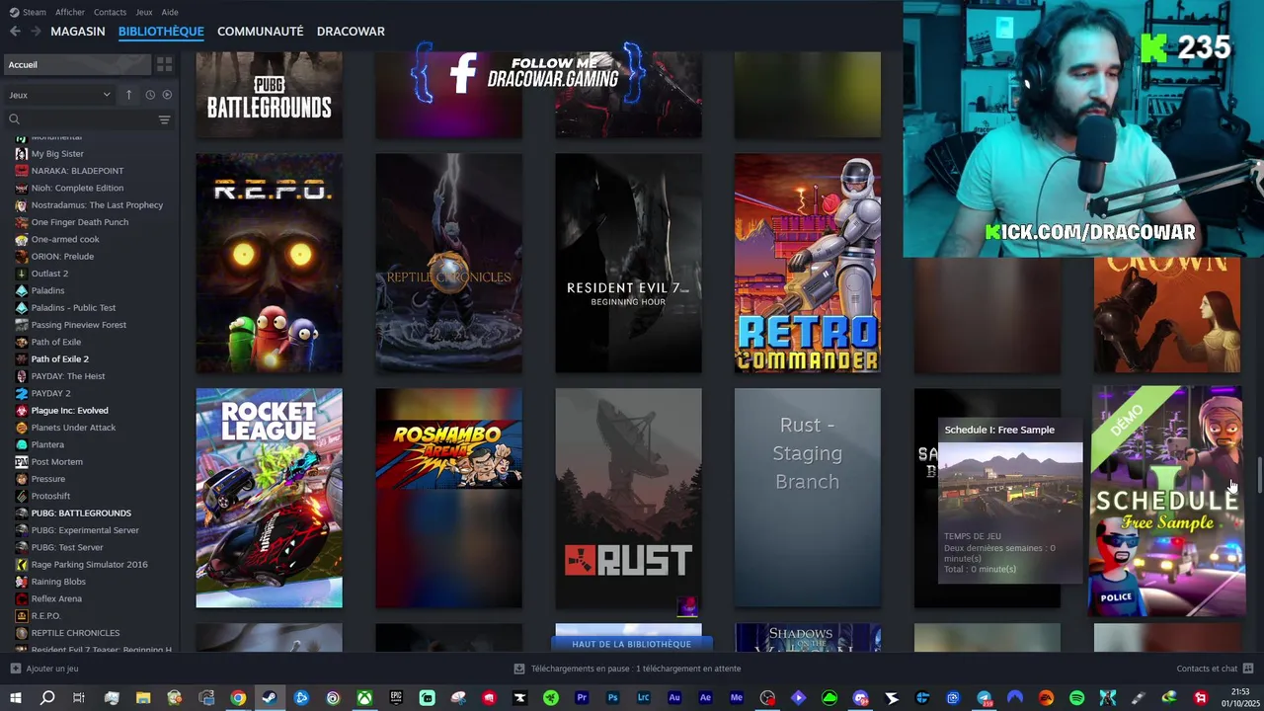The height and width of the screenshot is (711, 1264).
Task: Open Adobe Photoshop from the taskbar
Action: [612, 698]
